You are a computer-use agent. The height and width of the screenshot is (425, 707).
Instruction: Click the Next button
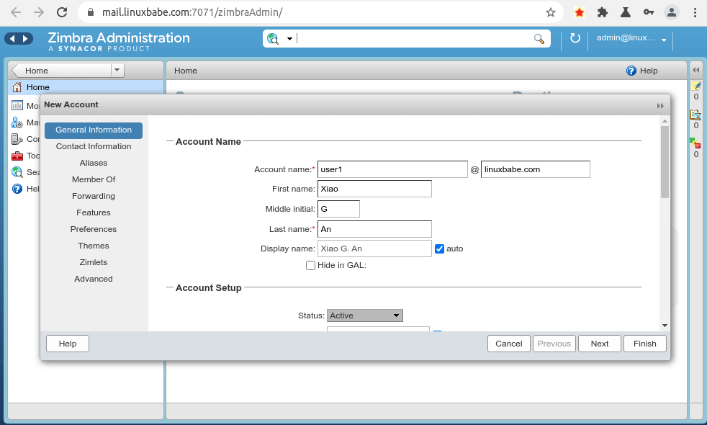(600, 344)
